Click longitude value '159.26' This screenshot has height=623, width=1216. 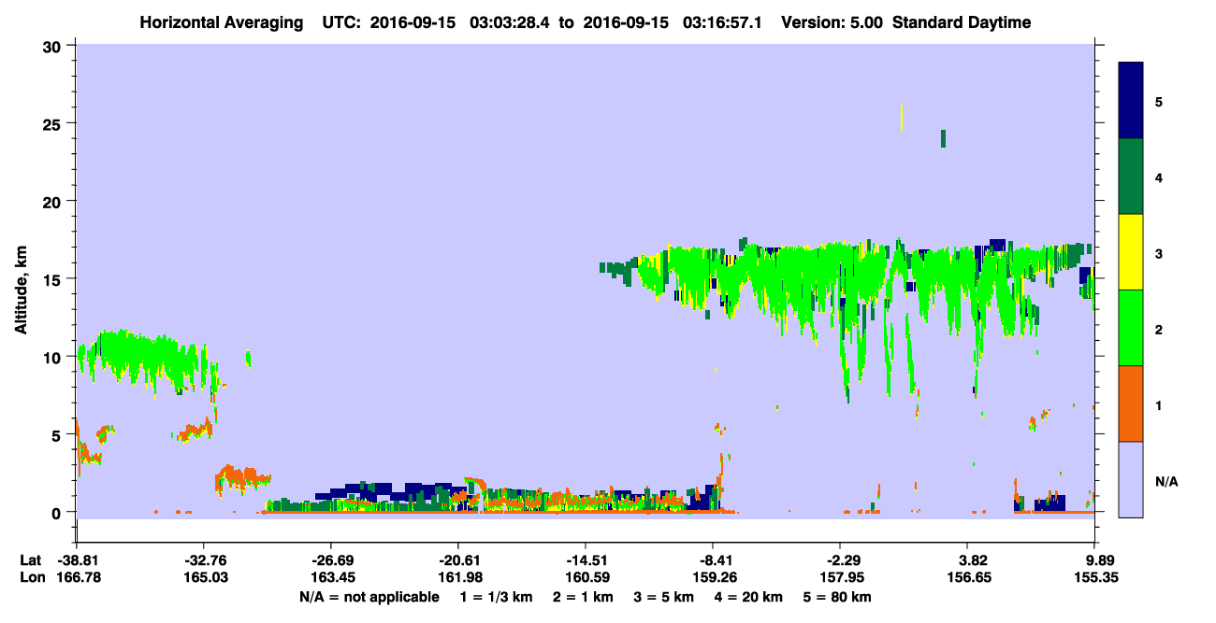click(x=713, y=577)
